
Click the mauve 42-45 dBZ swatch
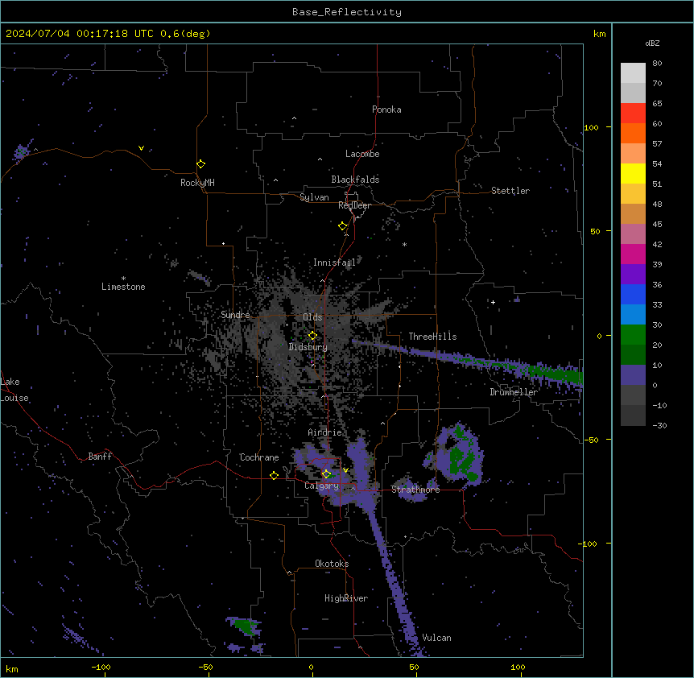pos(633,234)
